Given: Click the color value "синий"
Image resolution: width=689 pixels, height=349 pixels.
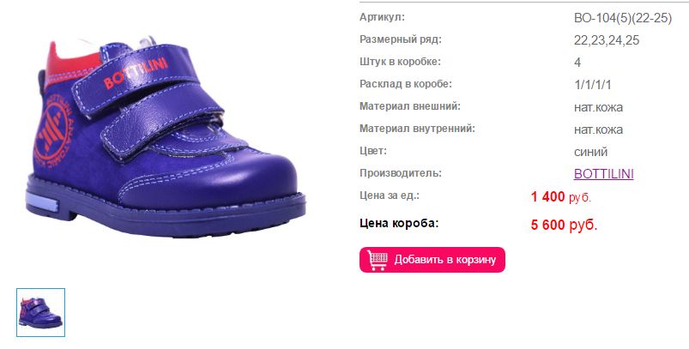Looking at the screenshot, I should (x=590, y=152).
